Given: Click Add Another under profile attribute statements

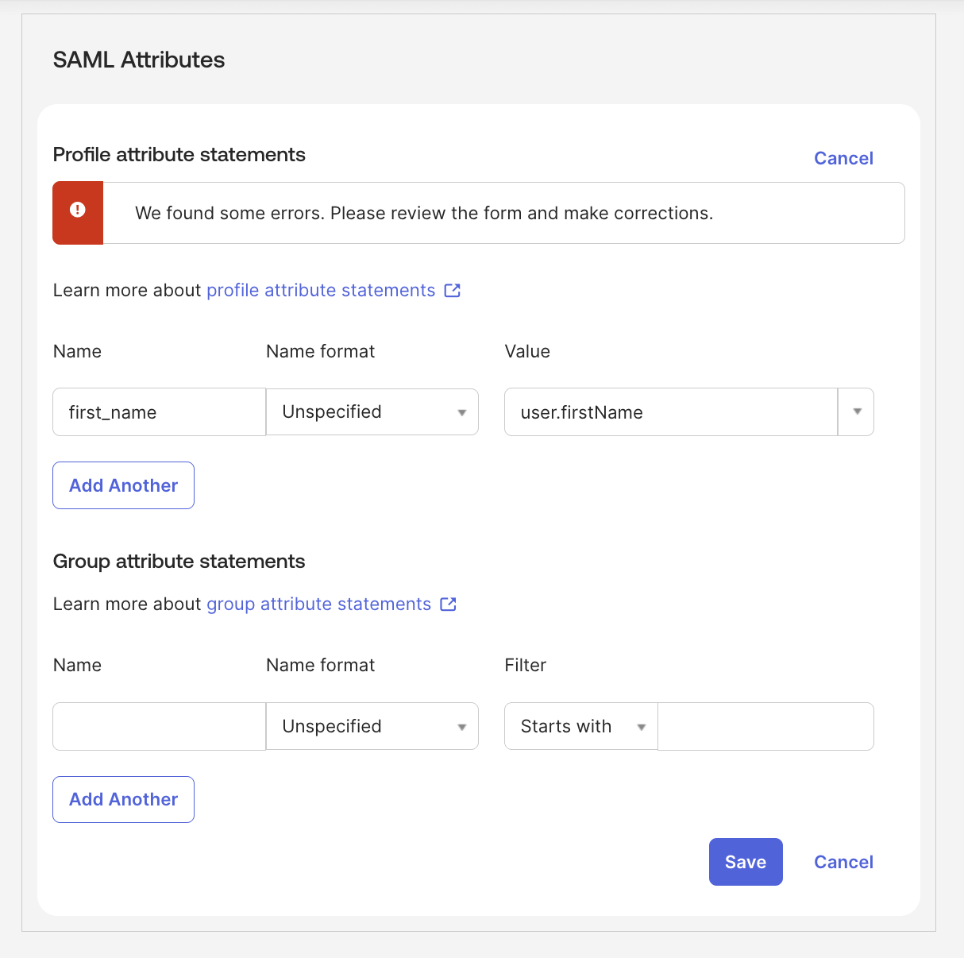Looking at the screenshot, I should click(123, 485).
